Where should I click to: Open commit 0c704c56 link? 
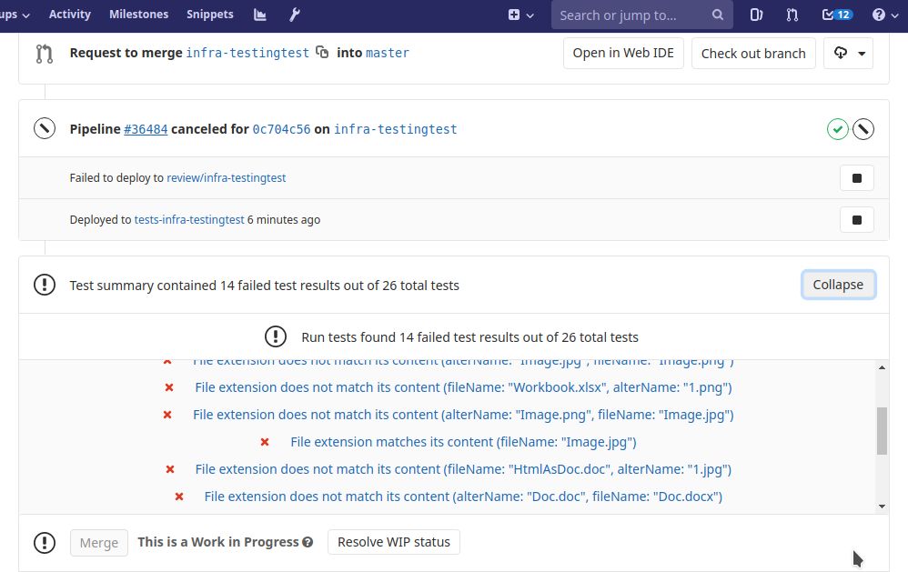coord(281,129)
